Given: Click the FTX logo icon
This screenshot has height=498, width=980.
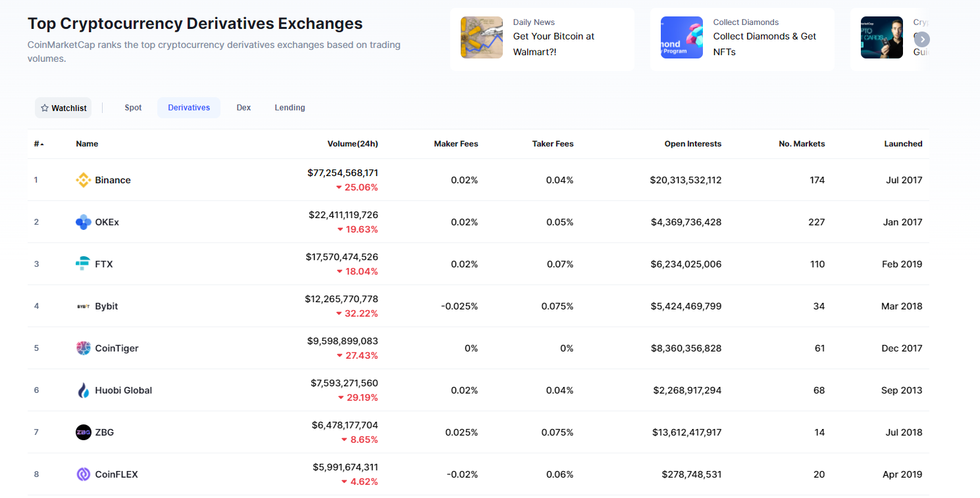Looking at the screenshot, I should [x=83, y=264].
